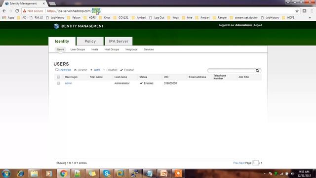
Task: Open the Services sub-tab
Action: pos(149,49)
